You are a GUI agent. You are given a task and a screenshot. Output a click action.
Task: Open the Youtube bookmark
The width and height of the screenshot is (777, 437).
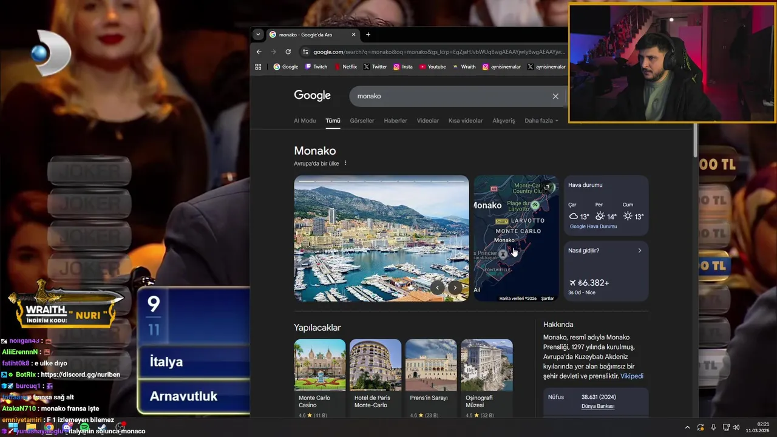[432, 67]
